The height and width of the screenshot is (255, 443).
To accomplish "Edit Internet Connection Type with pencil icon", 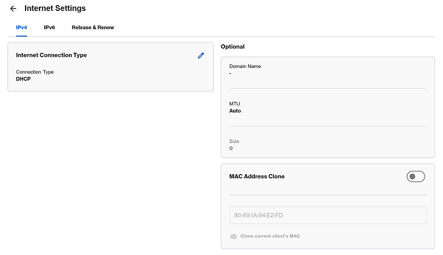I will (x=201, y=56).
